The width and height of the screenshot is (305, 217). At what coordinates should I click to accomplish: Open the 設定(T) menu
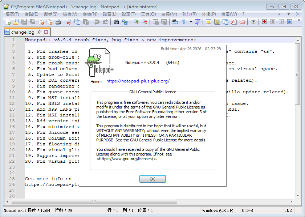click(x=129, y=14)
